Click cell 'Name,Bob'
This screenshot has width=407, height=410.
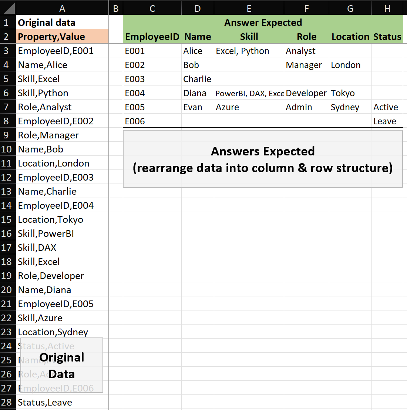[62, 149]
